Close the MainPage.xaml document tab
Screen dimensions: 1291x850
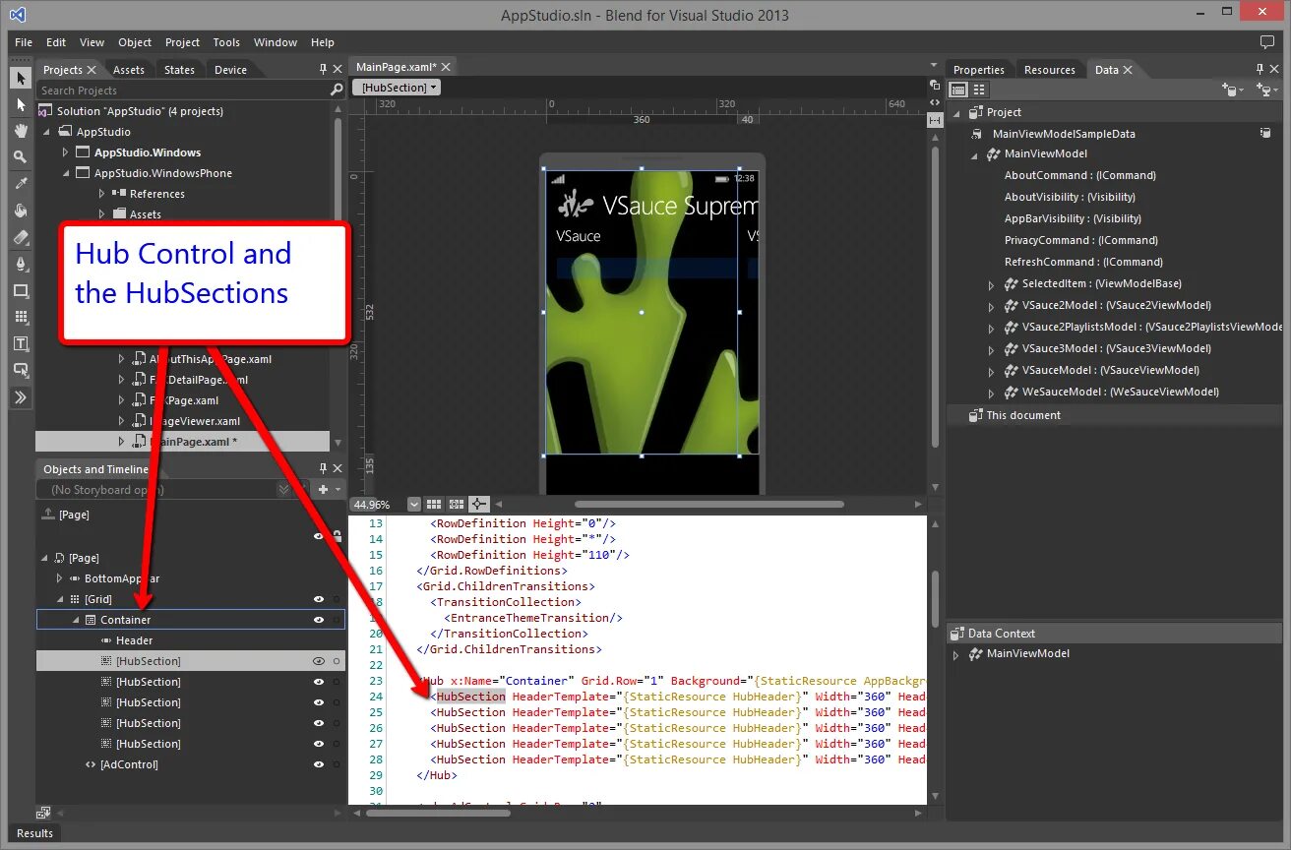pos(446,67)
